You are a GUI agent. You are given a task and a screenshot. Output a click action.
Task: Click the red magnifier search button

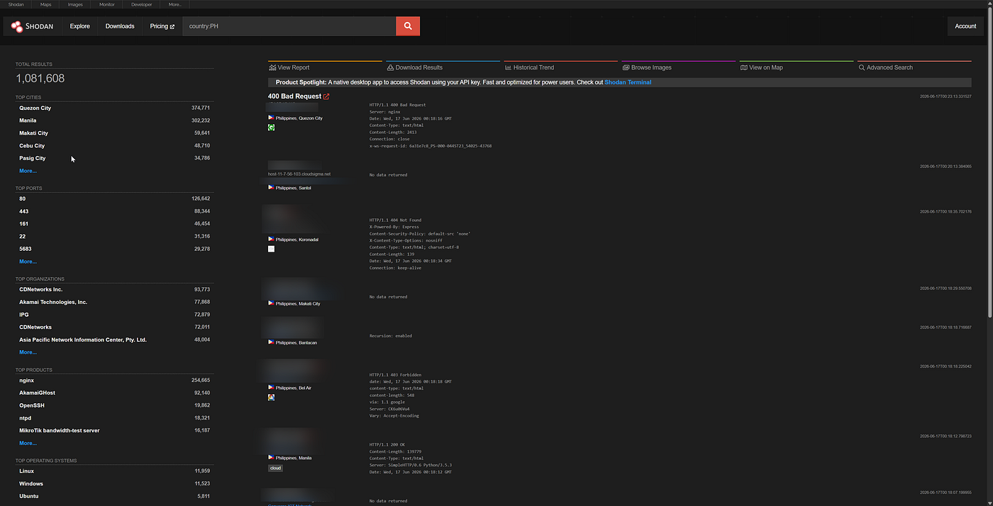[x=408, y=26]
